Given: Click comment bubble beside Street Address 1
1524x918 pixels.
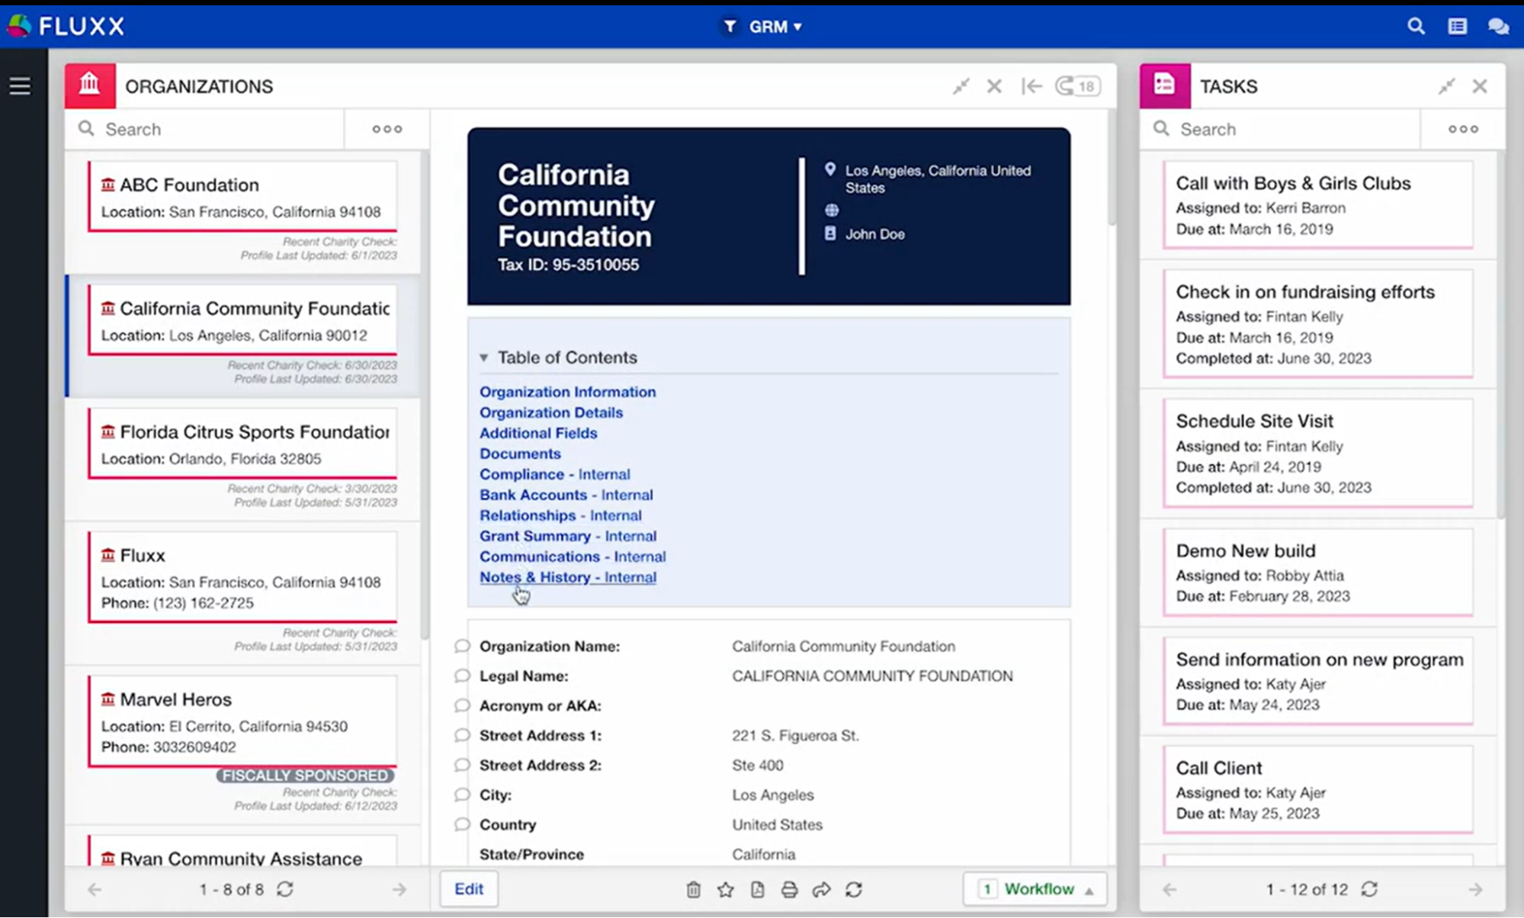Looking at the screenshot, I should pyautogui.click(x=462, y=735).
